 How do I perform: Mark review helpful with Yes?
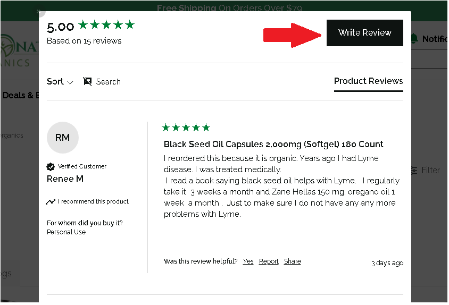click(248, 261)
